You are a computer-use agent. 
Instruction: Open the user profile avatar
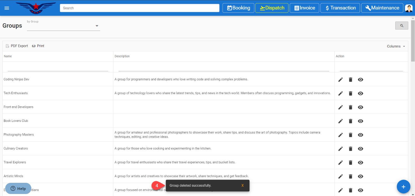click(409, 8)
